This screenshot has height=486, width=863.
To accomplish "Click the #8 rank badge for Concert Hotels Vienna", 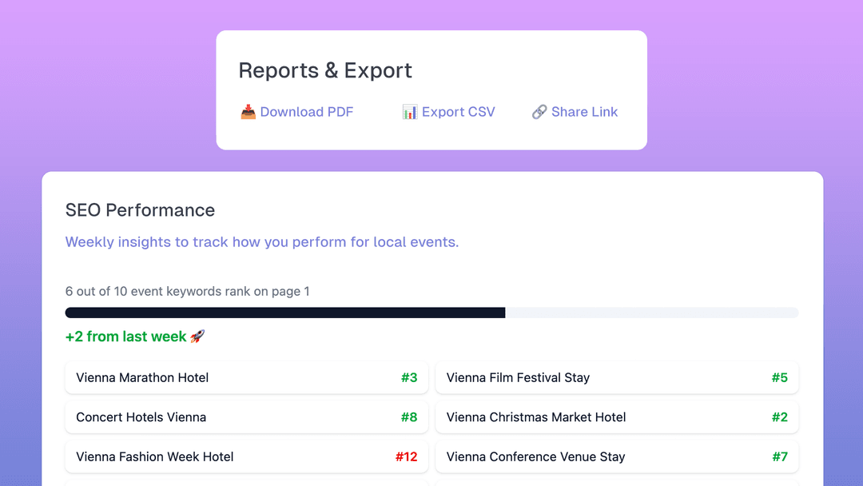I will tap(410, 417).
